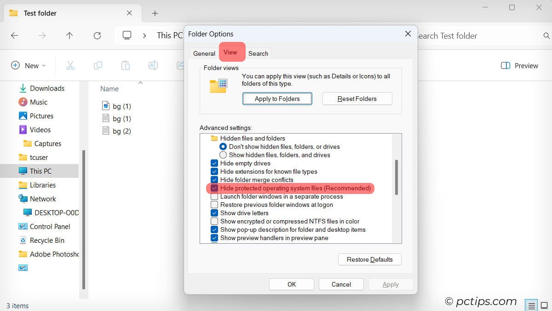Refresh the folder view
Screen dimensions: 552x311
point(97,35)
